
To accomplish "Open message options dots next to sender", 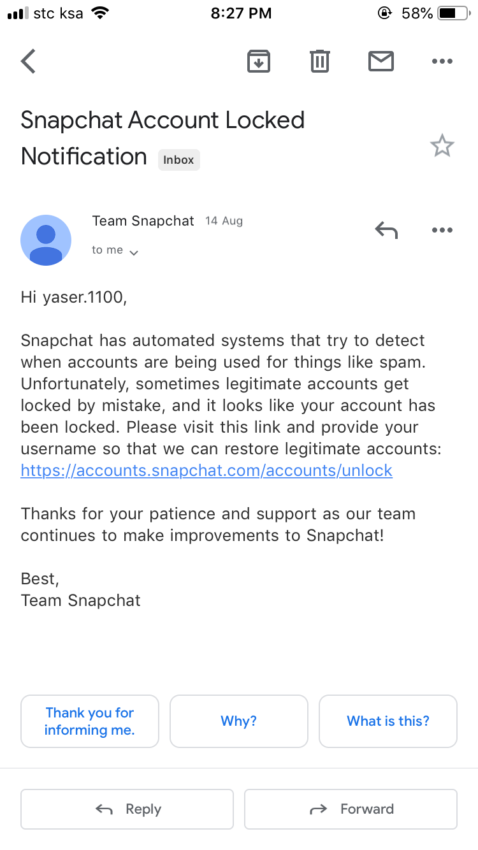I will (442, 230).
